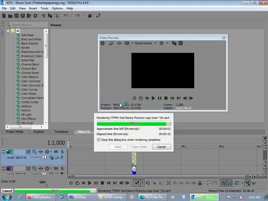Open the File menu

[4, 8]
